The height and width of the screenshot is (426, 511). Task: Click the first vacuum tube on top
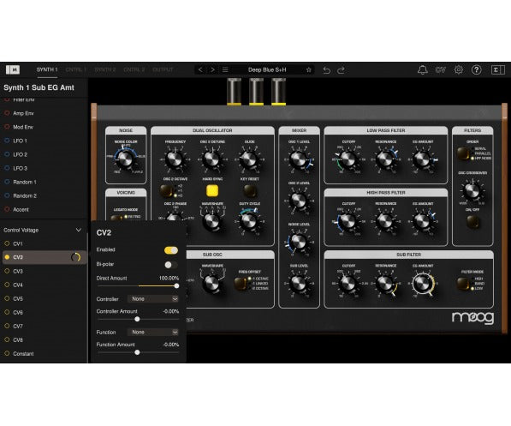tap(234, 92)
